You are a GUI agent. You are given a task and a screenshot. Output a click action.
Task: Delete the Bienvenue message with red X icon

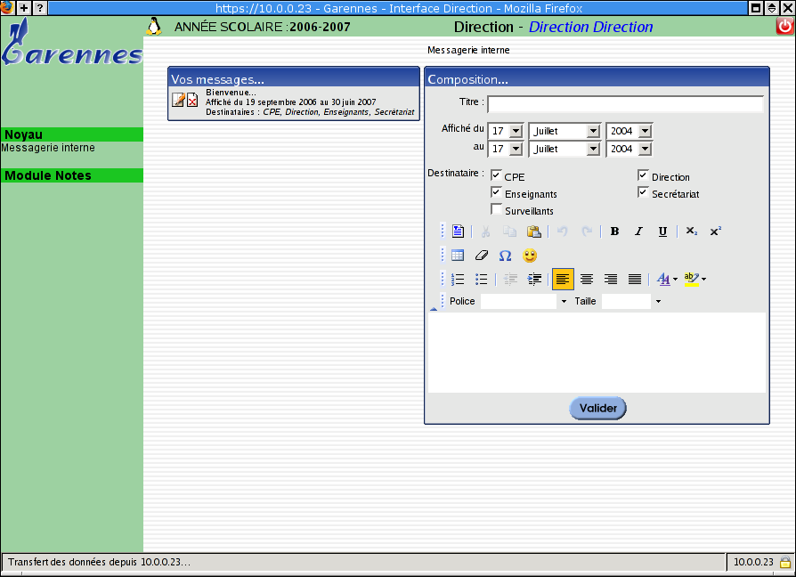[192, 101]
